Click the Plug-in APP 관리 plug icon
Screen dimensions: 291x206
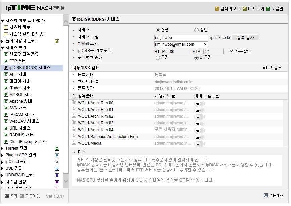(57, 155)
